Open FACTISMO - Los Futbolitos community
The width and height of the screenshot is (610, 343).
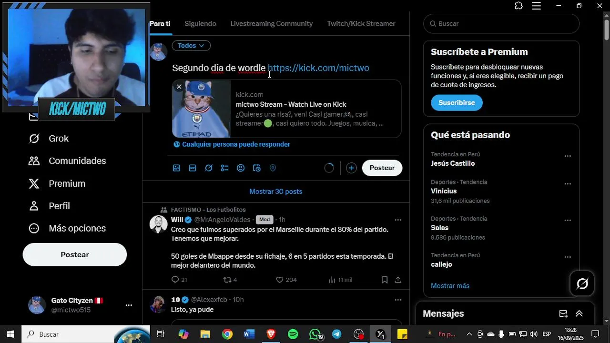pyautogui.click(x=208, y=210)
